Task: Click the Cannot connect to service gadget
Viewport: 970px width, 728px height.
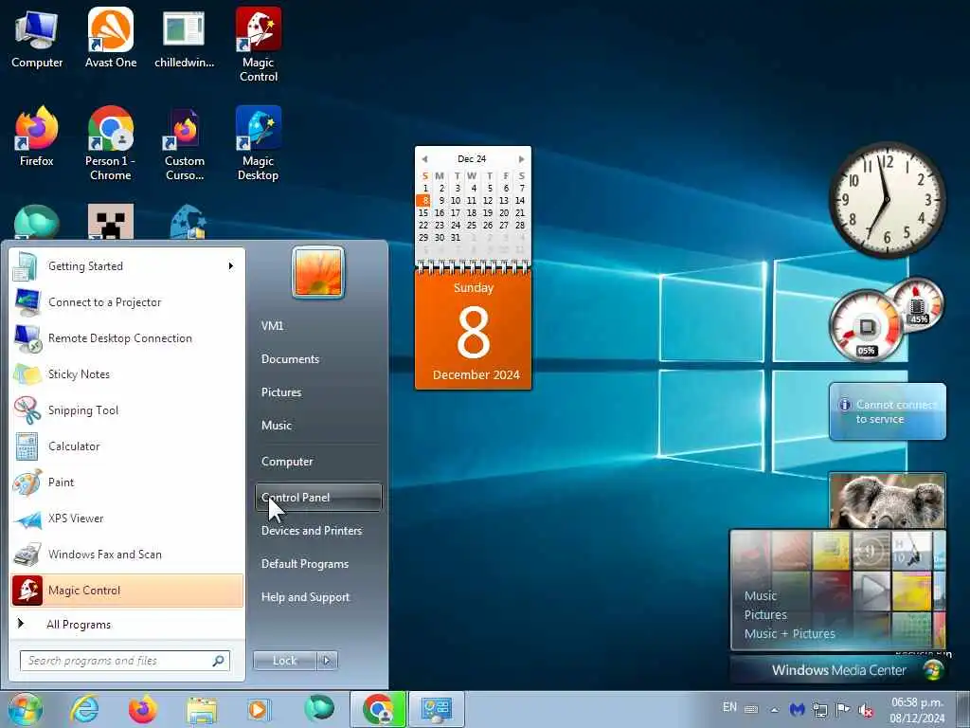Action: point(887,411)
